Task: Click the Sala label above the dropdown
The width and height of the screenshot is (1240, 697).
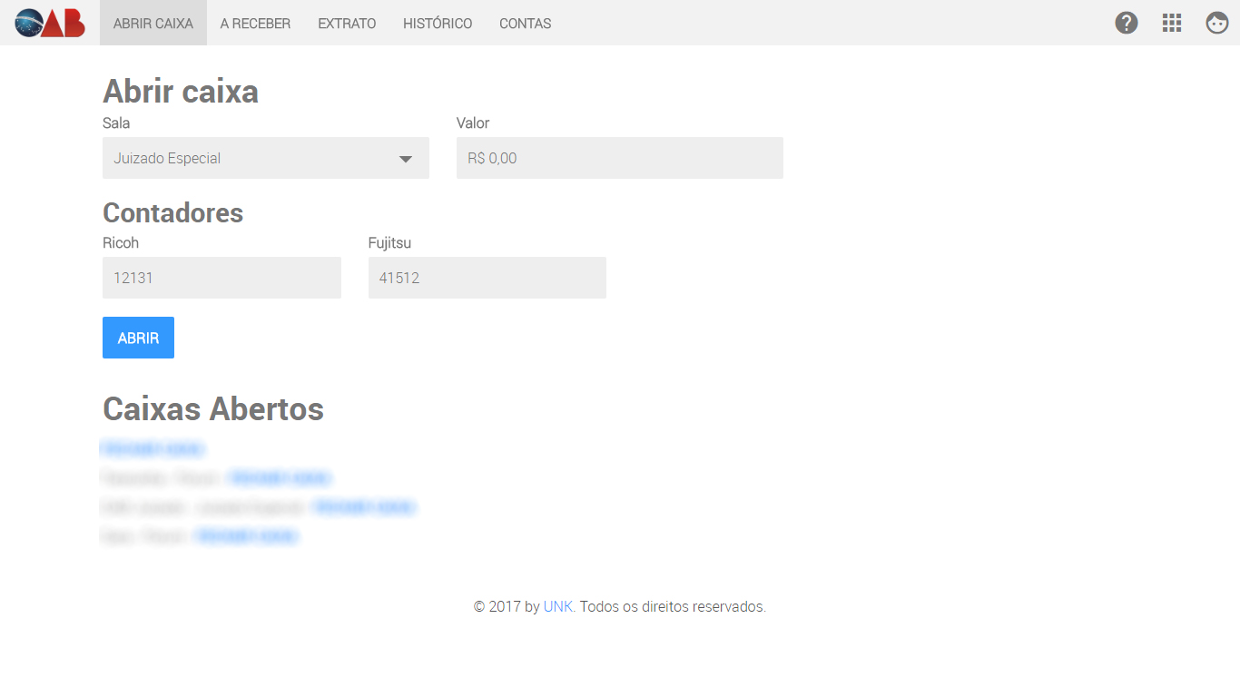Action: pyautogui.click(x=116, y=123)
